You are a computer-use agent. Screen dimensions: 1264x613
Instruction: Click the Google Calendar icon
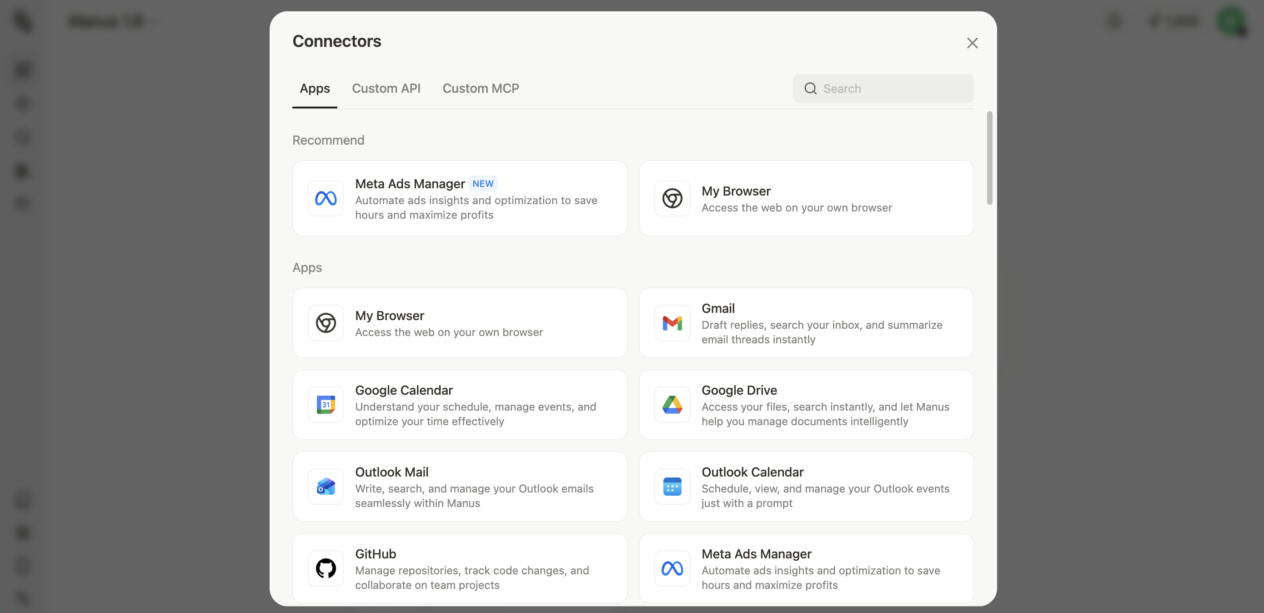point(326,405)
